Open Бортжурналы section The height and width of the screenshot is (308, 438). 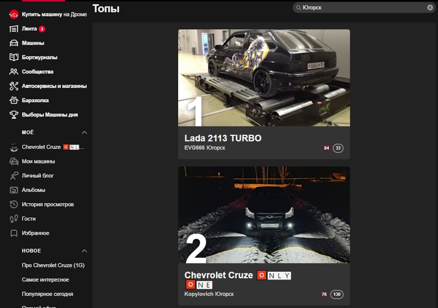40,57
